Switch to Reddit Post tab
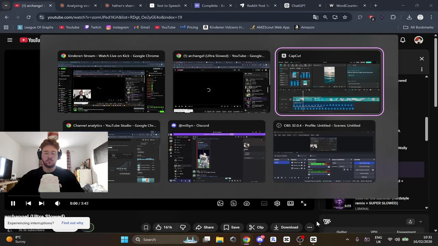The image size is (438, 246). [258, 5]
